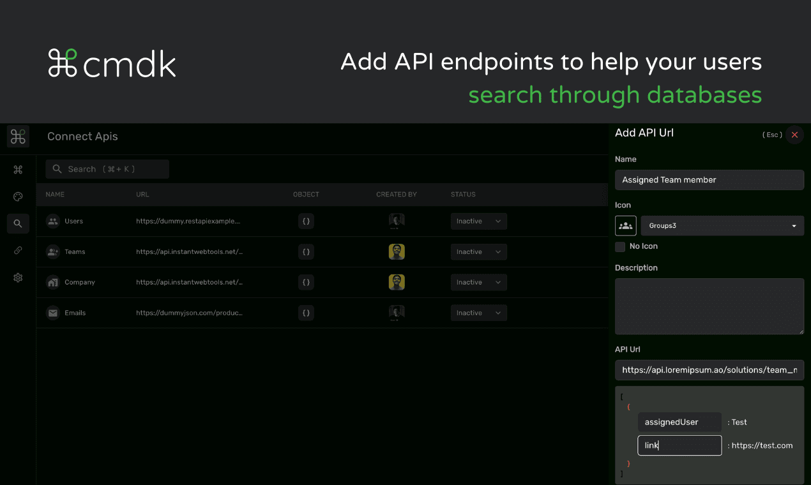The height and width of the screenshot is (485, 811).
Task: Click the link key field
Action: tap(679, 445)
